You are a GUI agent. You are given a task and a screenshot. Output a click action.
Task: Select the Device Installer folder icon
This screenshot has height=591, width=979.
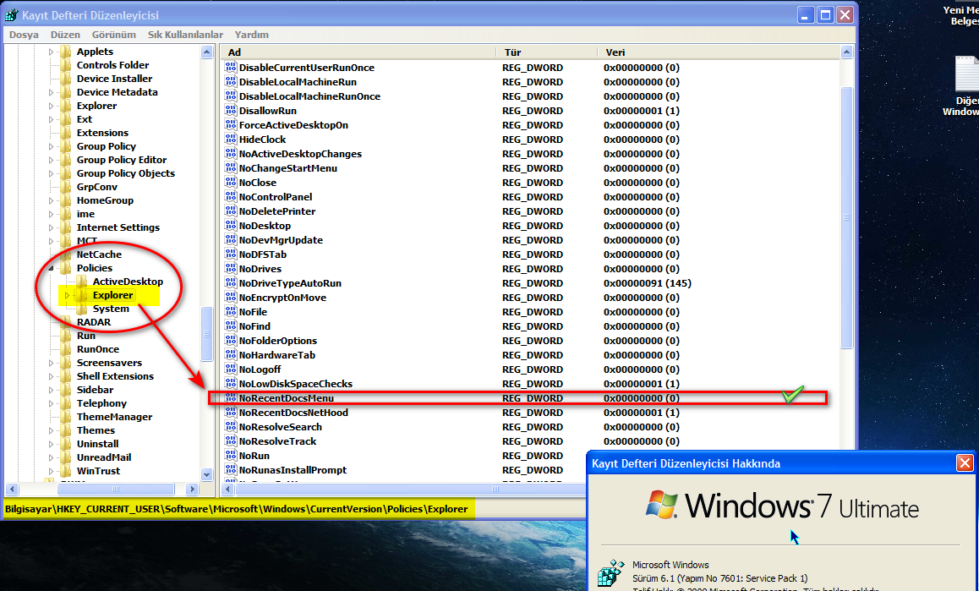[x=66, y=79]
